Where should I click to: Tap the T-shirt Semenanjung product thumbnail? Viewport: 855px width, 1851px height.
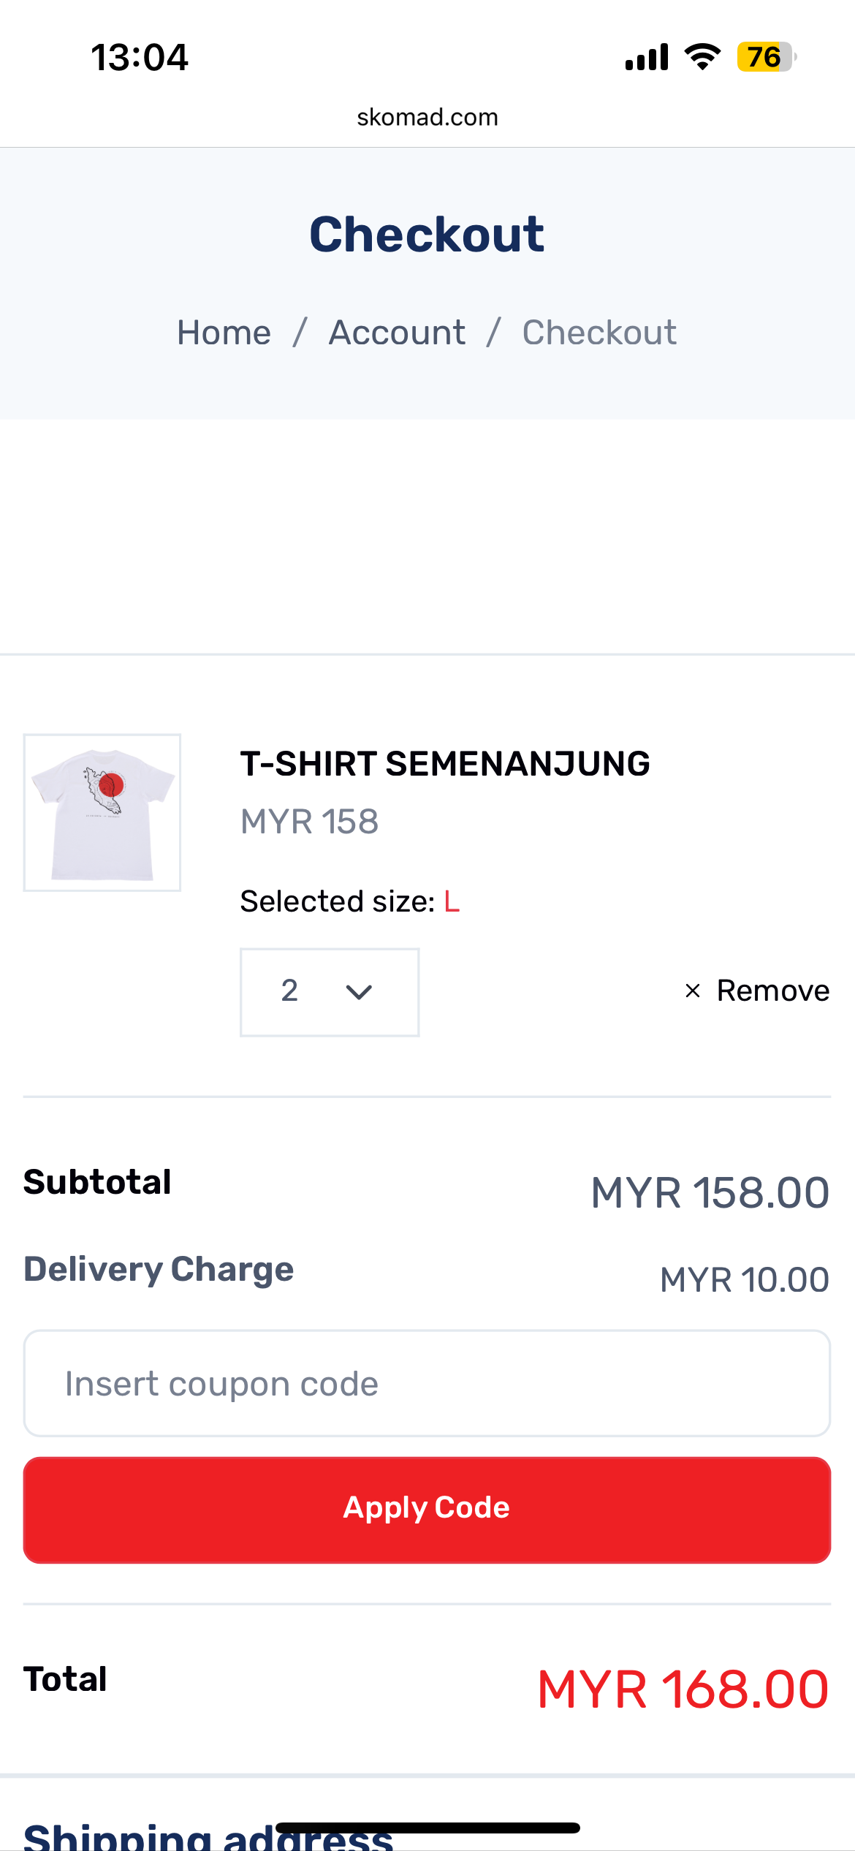pyautogui.click(x=102, y=812)
